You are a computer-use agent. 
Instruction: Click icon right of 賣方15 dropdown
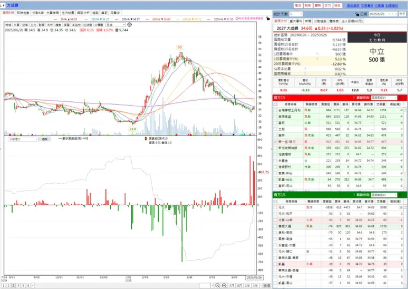pos(400,195)
